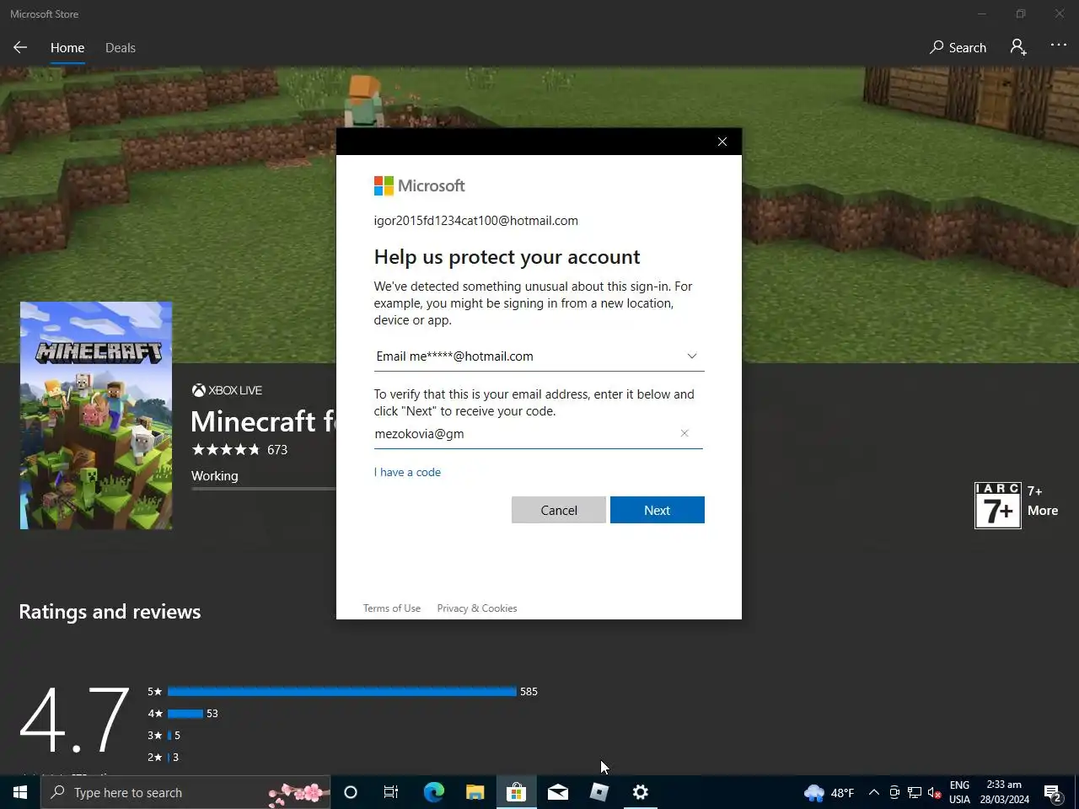Open the weather widget showing 48°F

[829, 792]
